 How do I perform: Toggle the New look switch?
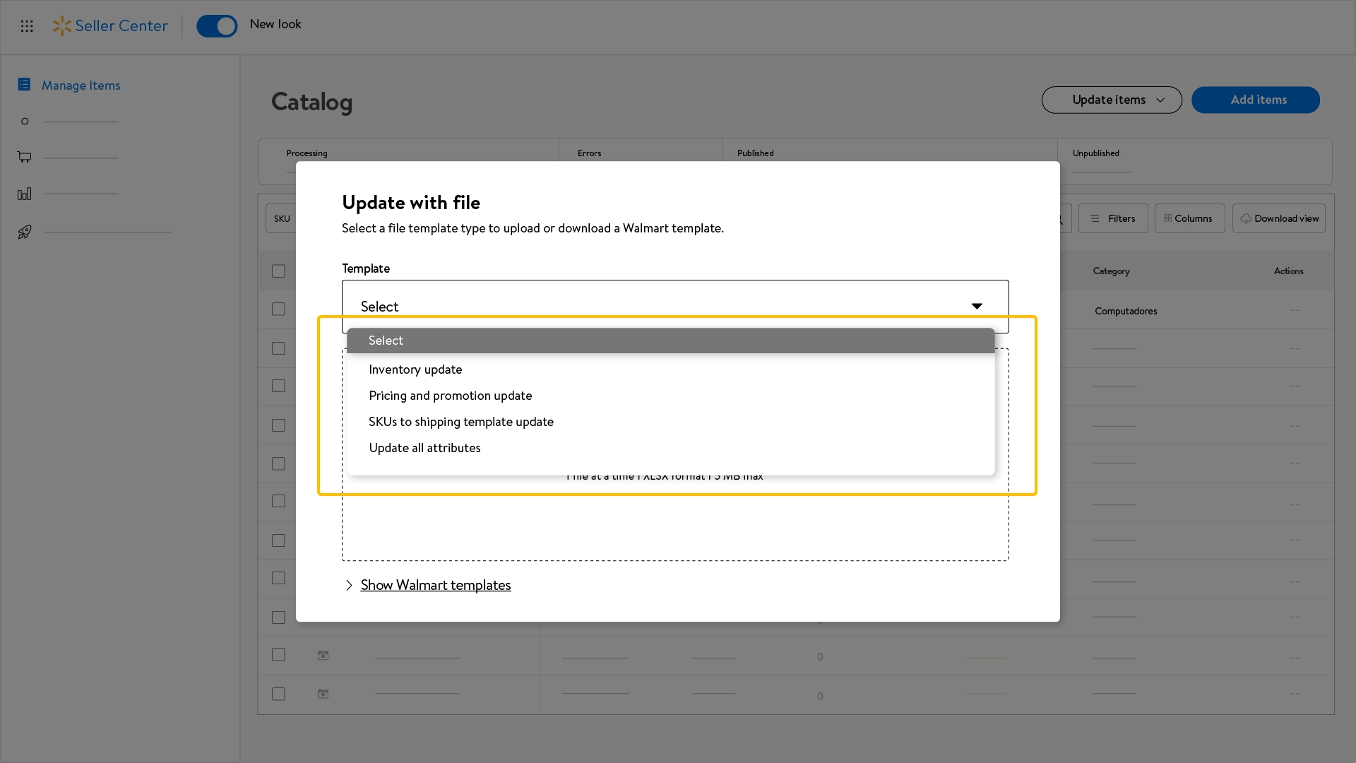point(217,26)
